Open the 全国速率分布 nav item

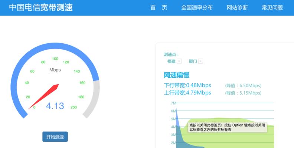click(x=197, y=8)
